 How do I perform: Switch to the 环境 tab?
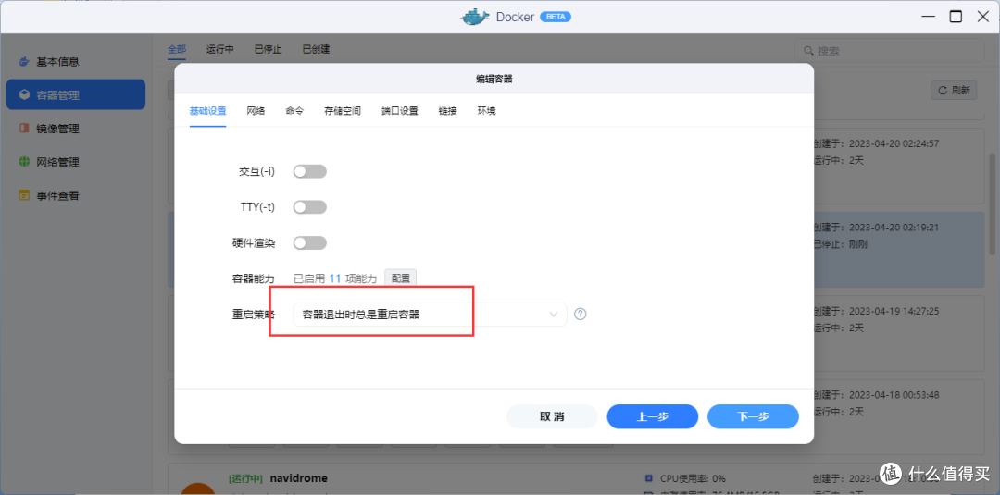pos(487,111)
